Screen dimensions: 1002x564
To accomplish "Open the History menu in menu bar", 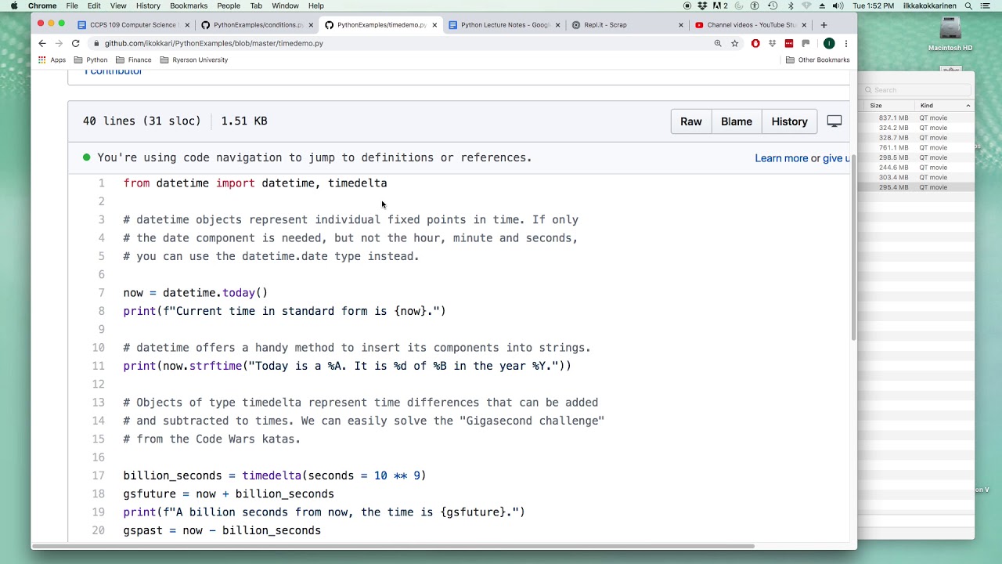I will click(x=148, y=5).
